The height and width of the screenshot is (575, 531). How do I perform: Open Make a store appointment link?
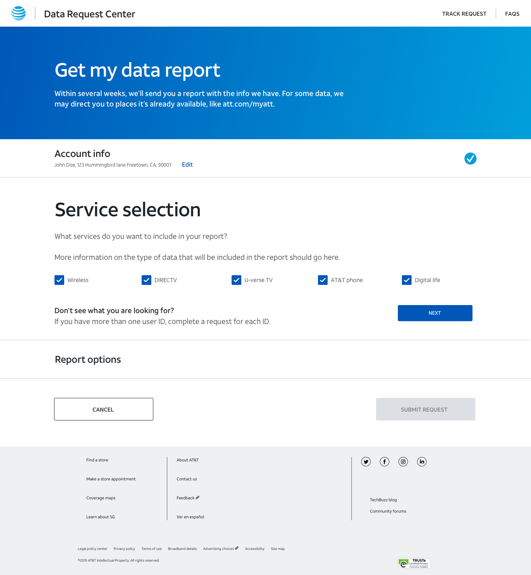111,479
